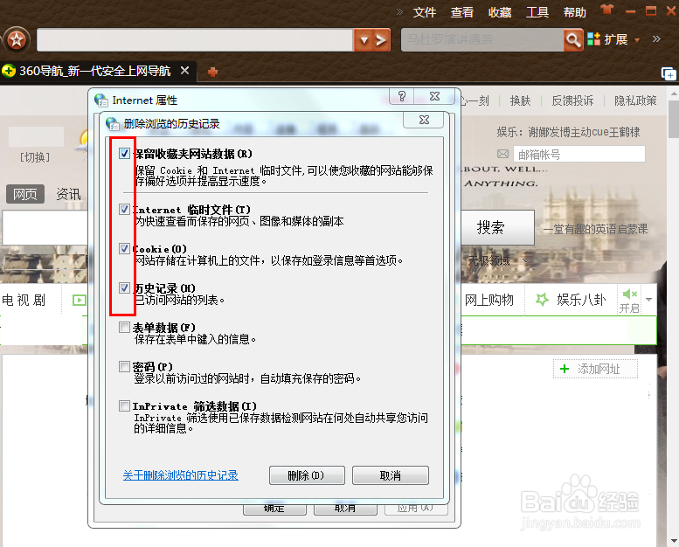Viewport: 679px width, 547px height.
Task: Close the 删除浏览的历史记录 dialog
Action: click(424, 120)
